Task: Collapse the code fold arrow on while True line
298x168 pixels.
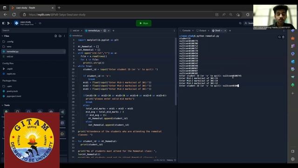Action: point(76,66)
